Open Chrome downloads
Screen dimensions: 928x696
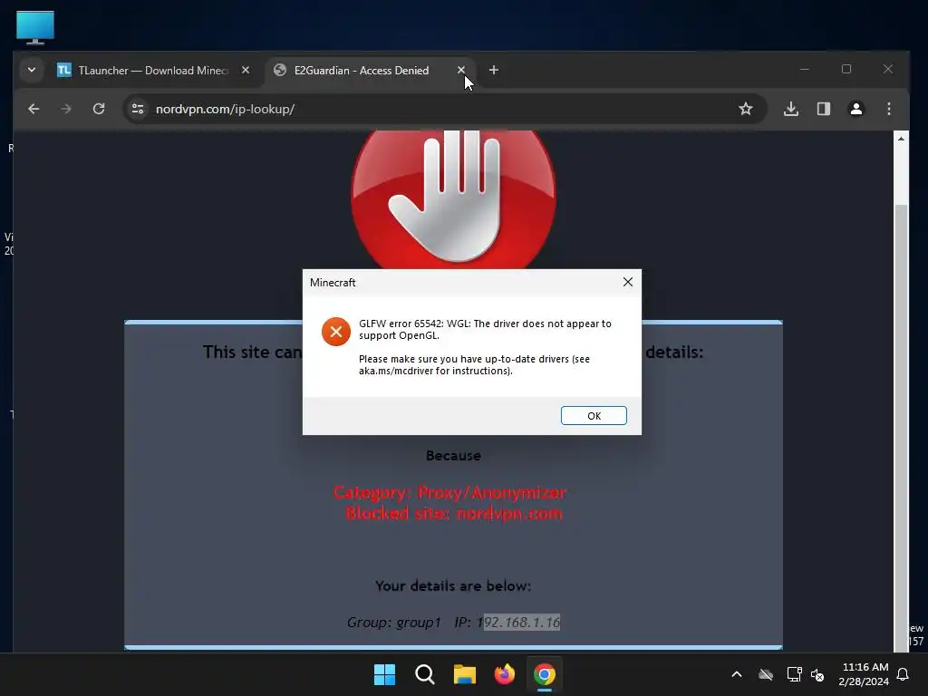791,109
